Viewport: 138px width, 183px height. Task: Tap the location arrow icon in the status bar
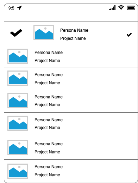[x=19, y=8]
